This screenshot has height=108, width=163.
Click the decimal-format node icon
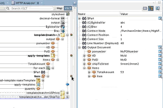pyautogui.click(x=62, y=18)
